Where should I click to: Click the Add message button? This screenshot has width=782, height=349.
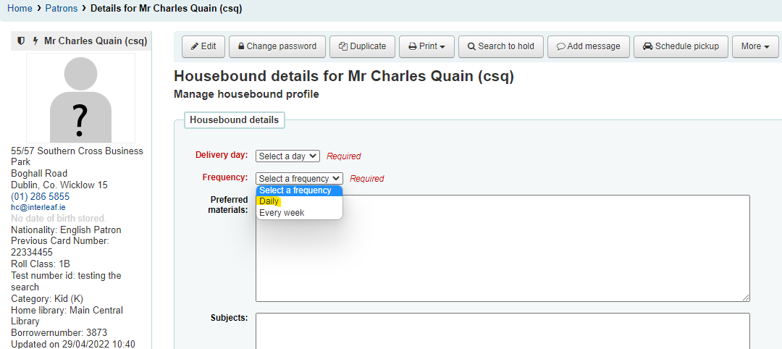click(588, 46)
